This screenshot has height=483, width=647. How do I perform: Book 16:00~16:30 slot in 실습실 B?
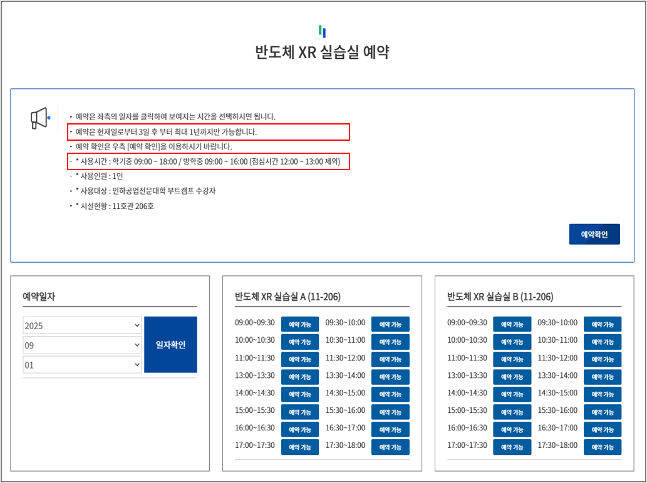click(x=512, y=430)
